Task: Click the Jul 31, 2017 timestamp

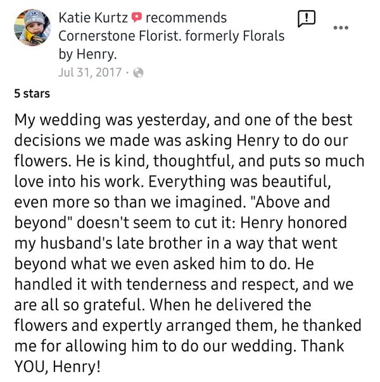Action: [89, 72]
